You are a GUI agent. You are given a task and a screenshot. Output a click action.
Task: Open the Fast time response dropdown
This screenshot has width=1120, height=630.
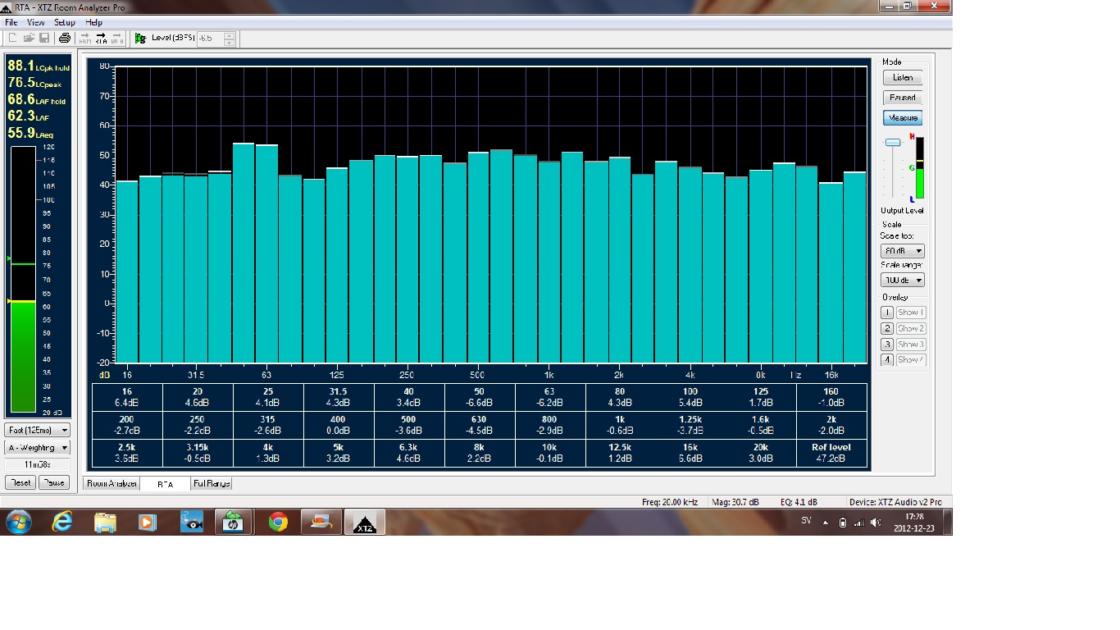[x=38, y=430]
